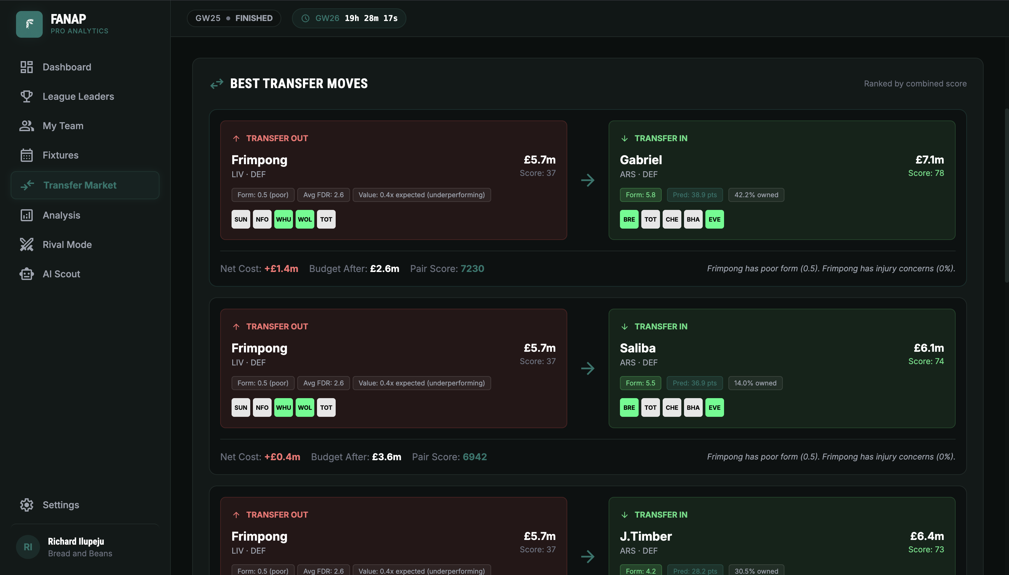The image size is (1009, 575).
Task: Click Saliba's Pred: 36.9 pts badge
Action: click(x=695, y=383)
